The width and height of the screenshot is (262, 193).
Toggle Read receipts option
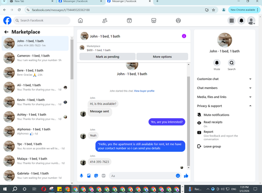224,123
